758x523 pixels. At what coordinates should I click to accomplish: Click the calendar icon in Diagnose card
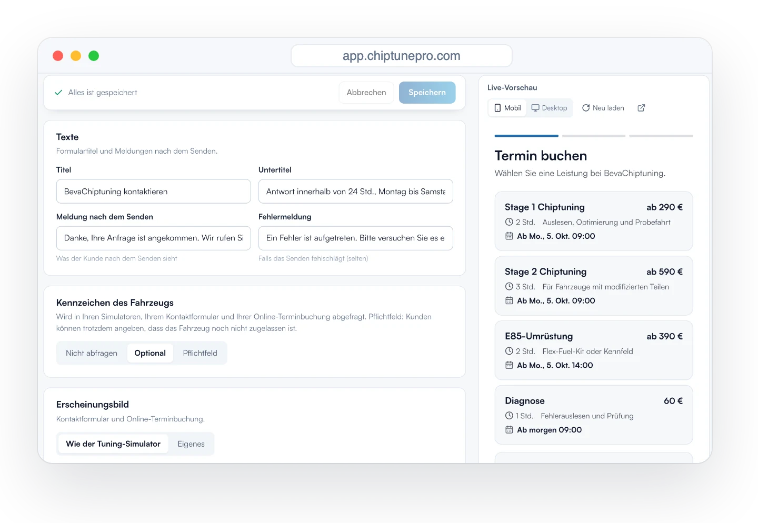coord(509,430)
